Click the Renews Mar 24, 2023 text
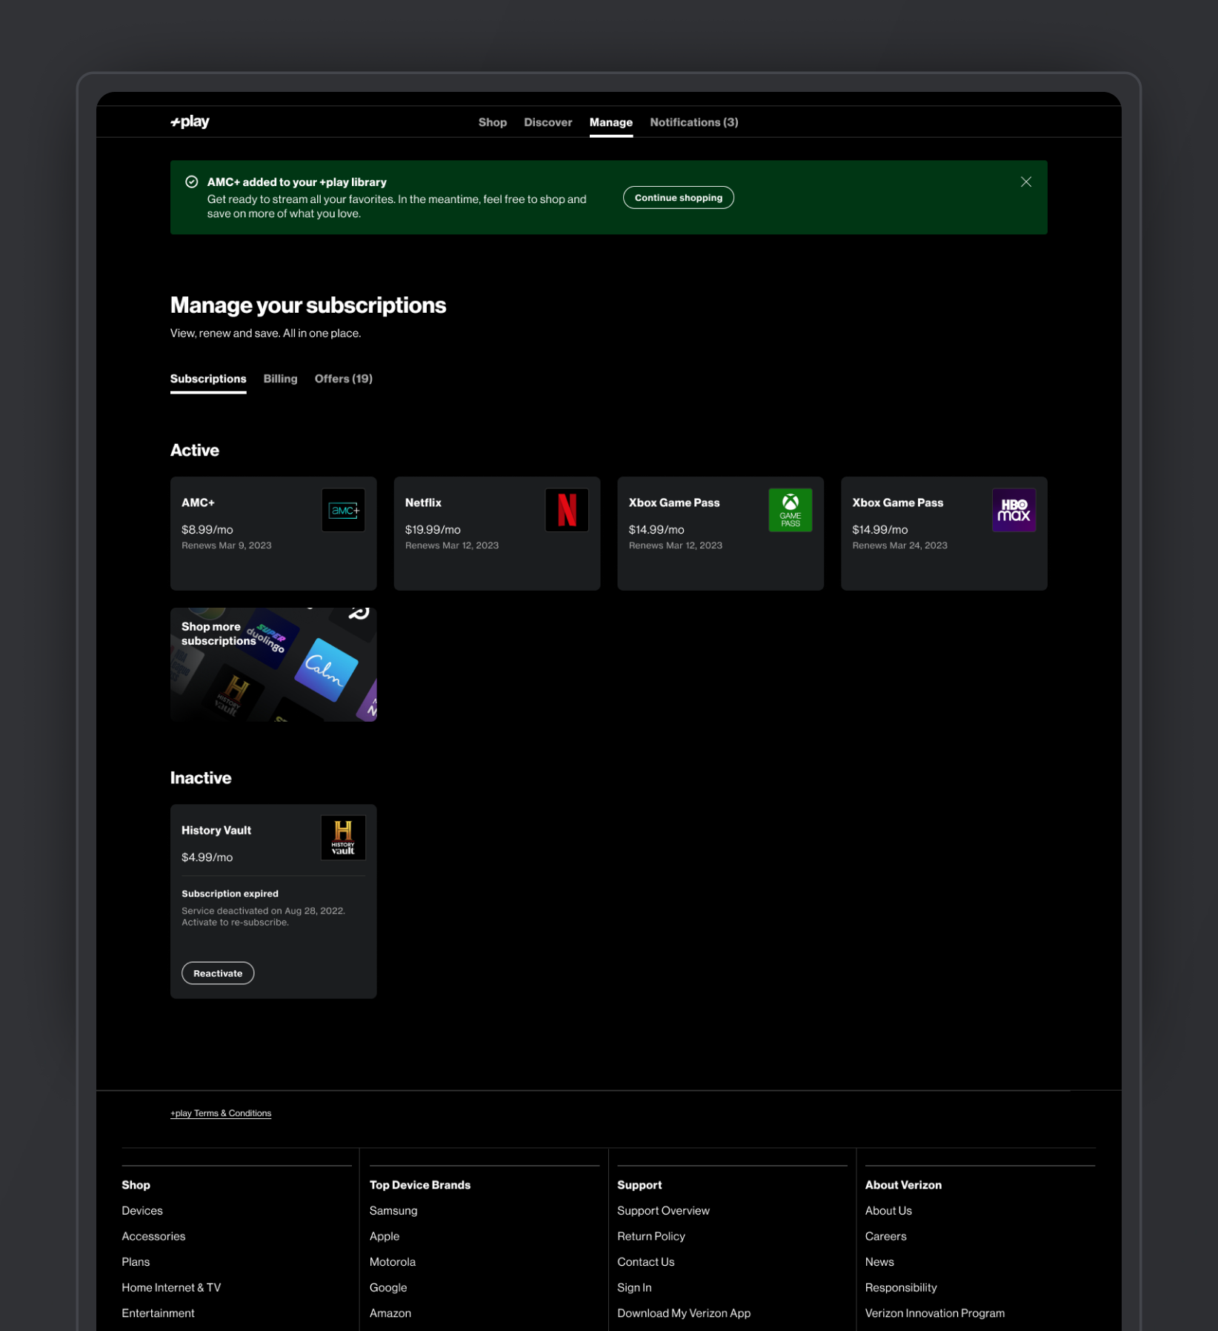The image size is (1218, 1331). pyautogui.click(x=899, y=545)
